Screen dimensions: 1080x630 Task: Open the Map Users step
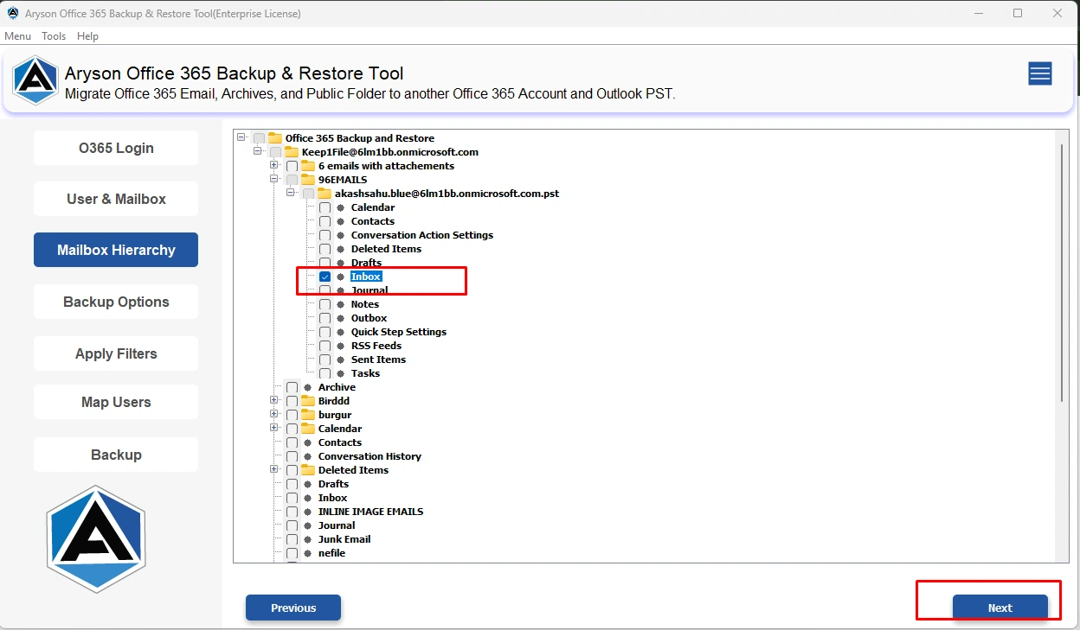pyautogui.click(x=116, y=402)
